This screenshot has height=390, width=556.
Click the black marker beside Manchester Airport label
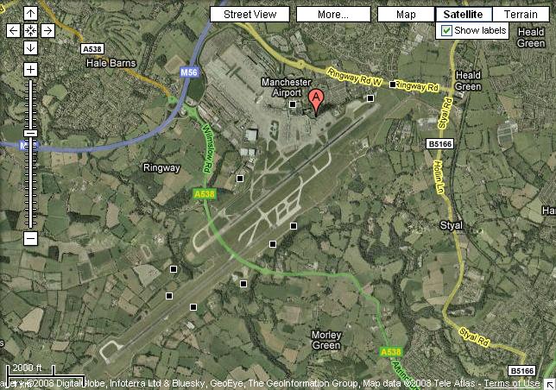point(293,104)
